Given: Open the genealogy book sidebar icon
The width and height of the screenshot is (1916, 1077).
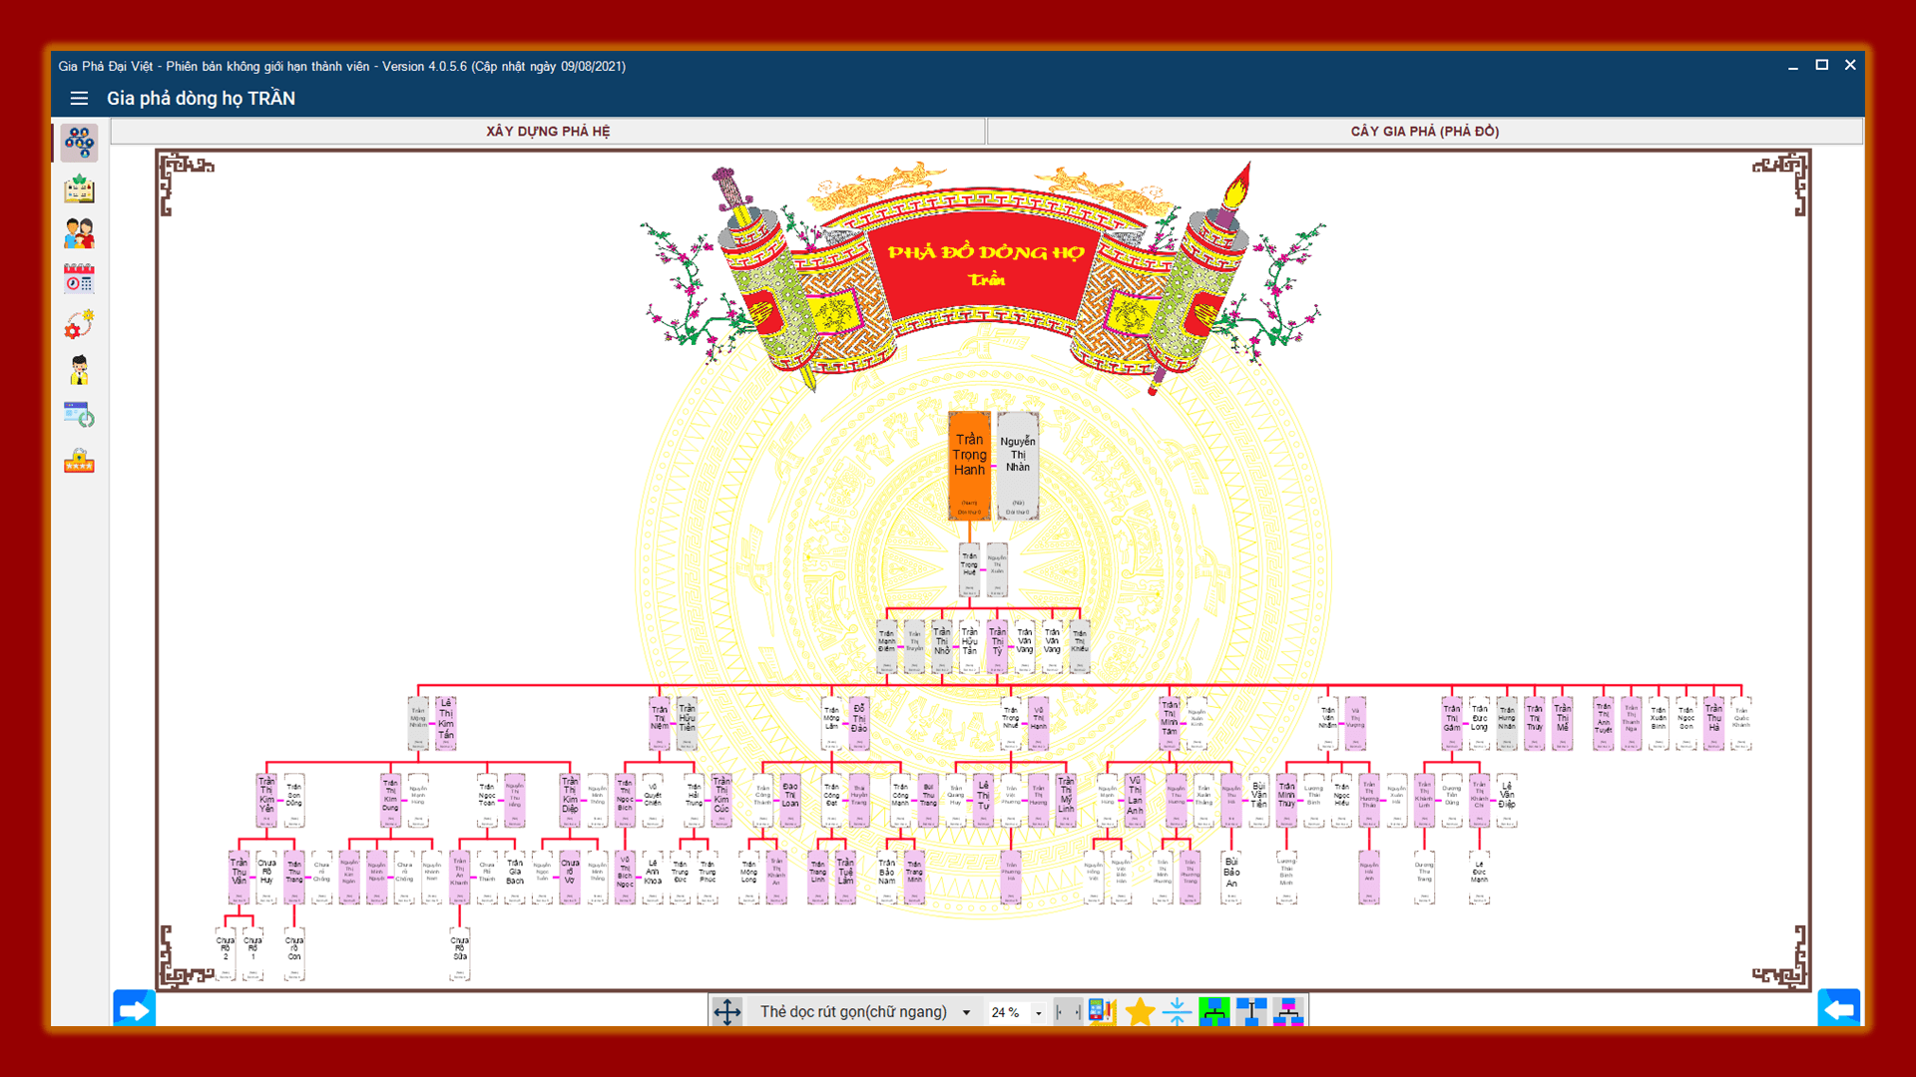Looking at the screenshot, I should click(79, 188).
